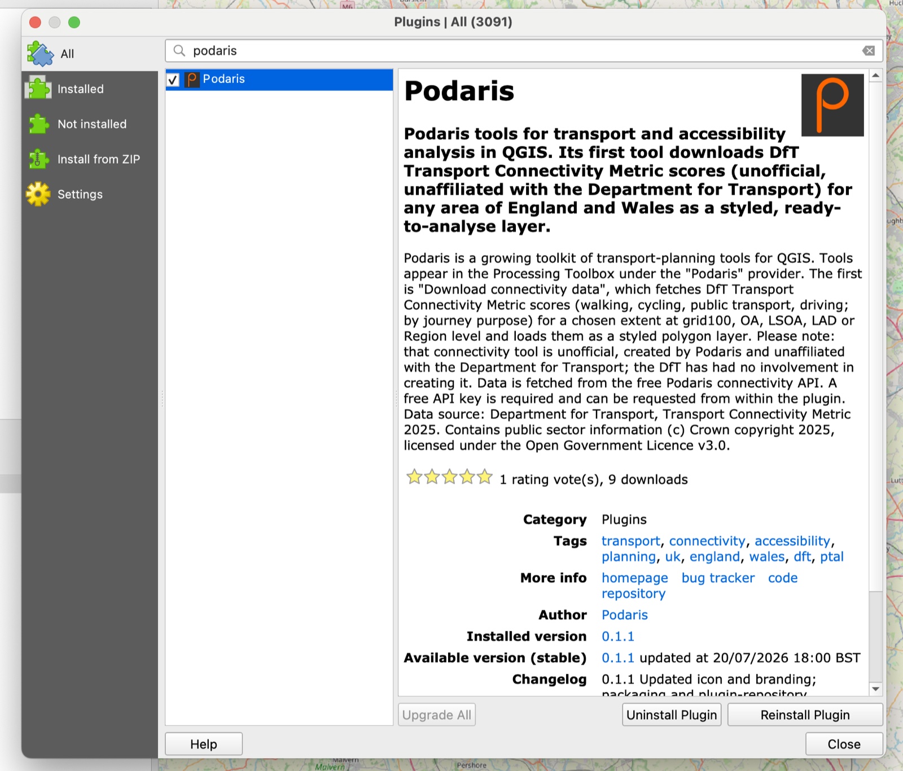
Task: Click the green puzzle Installed icon
Action: (x=38, y=89)
